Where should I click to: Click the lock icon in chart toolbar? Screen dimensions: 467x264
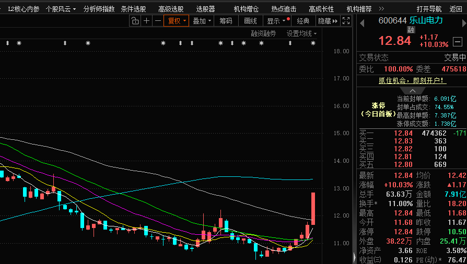135,21
